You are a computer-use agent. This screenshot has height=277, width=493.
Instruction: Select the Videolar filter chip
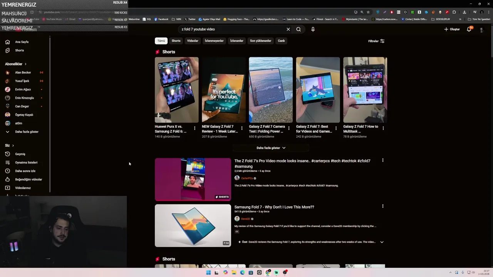(193, 41)
